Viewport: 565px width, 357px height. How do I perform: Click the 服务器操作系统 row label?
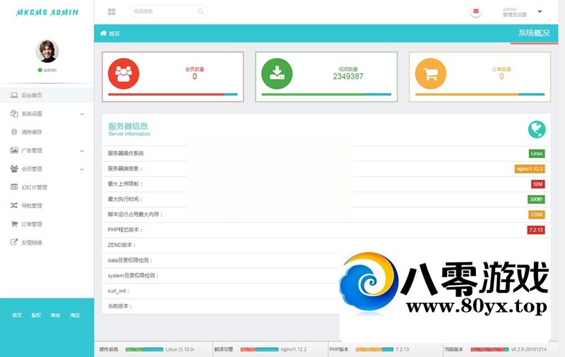(x=126, y=153)
